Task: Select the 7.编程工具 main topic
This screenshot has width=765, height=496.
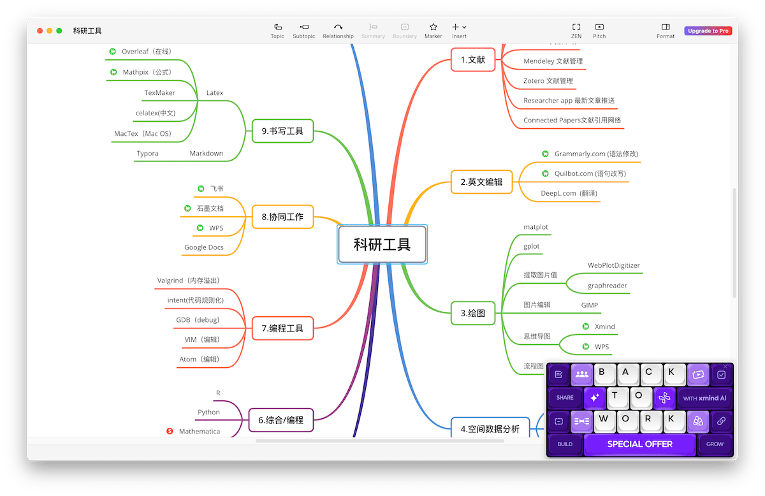Action: click(x=282, y=328)
